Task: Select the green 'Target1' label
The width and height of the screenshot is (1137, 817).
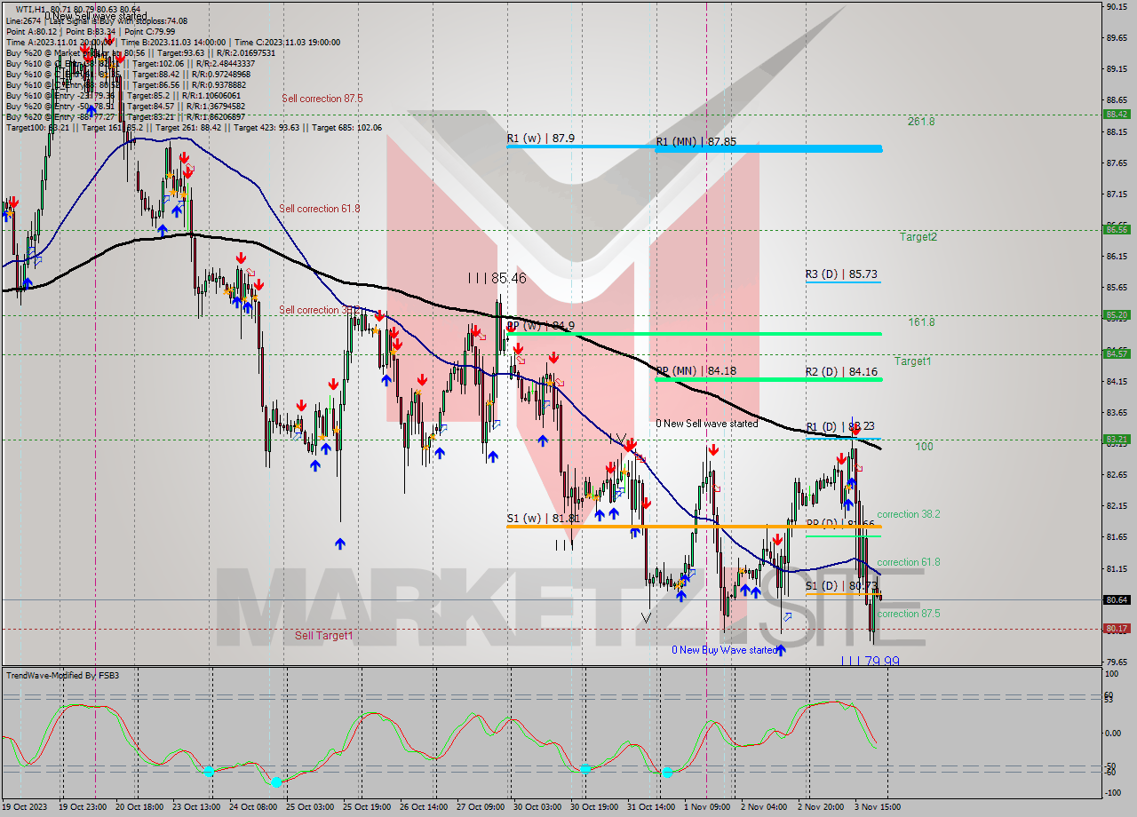Action: (x=912, y=361)
